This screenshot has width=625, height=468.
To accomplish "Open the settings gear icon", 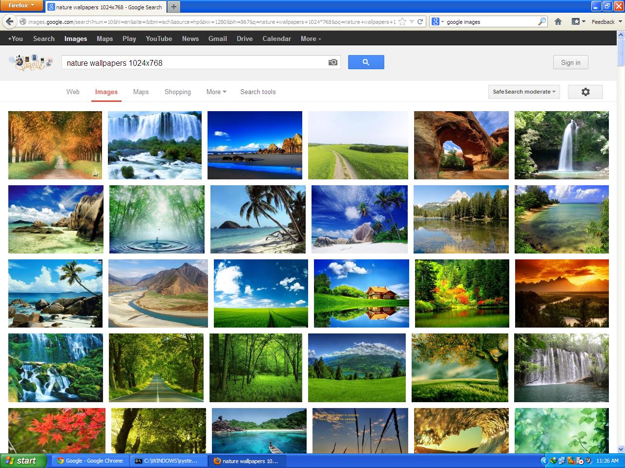I will (x=585, y=92).
